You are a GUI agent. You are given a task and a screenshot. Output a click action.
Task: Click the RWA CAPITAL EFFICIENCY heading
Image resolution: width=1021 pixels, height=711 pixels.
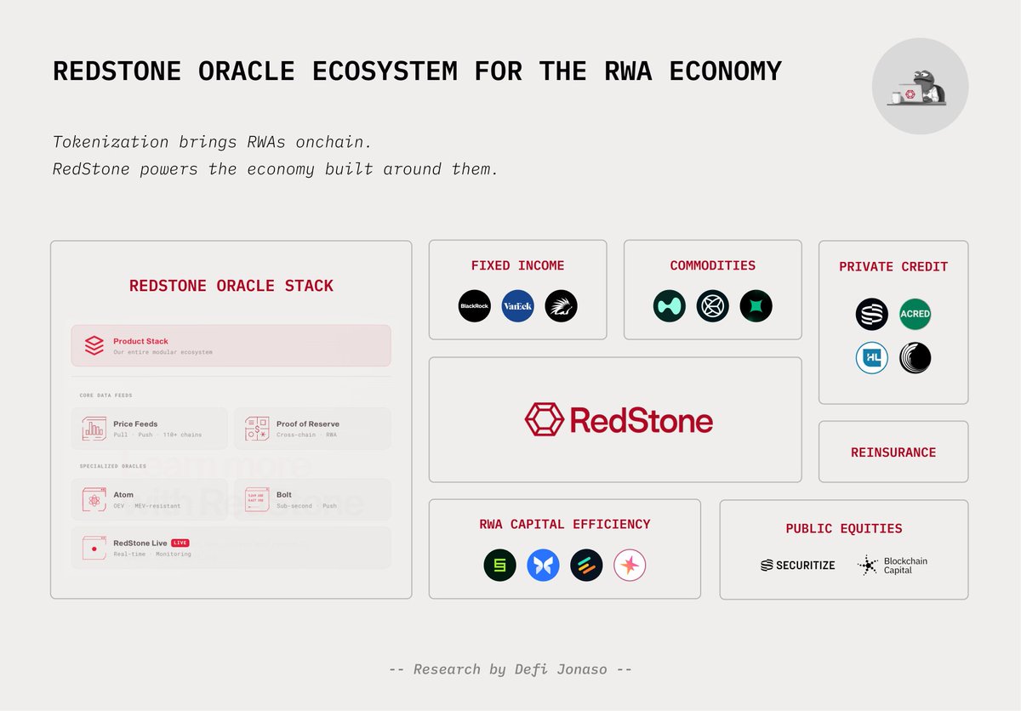click(565, 524)
